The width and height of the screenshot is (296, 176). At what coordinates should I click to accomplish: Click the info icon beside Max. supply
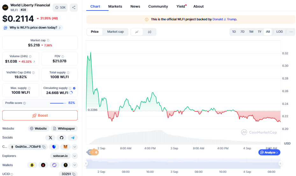pos(29,88)
